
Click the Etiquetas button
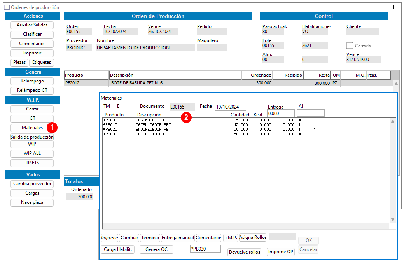coord(42,62)
